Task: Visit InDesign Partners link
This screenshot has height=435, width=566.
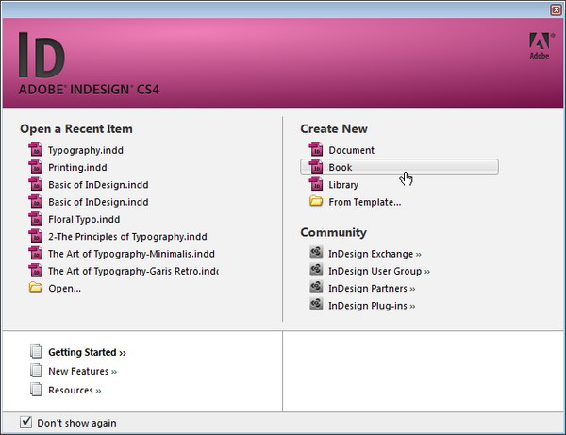Action: [372, 289]
